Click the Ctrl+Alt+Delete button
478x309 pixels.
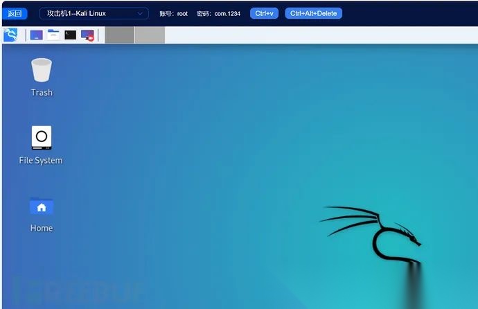pyautogui.click(x=313, y=13)
